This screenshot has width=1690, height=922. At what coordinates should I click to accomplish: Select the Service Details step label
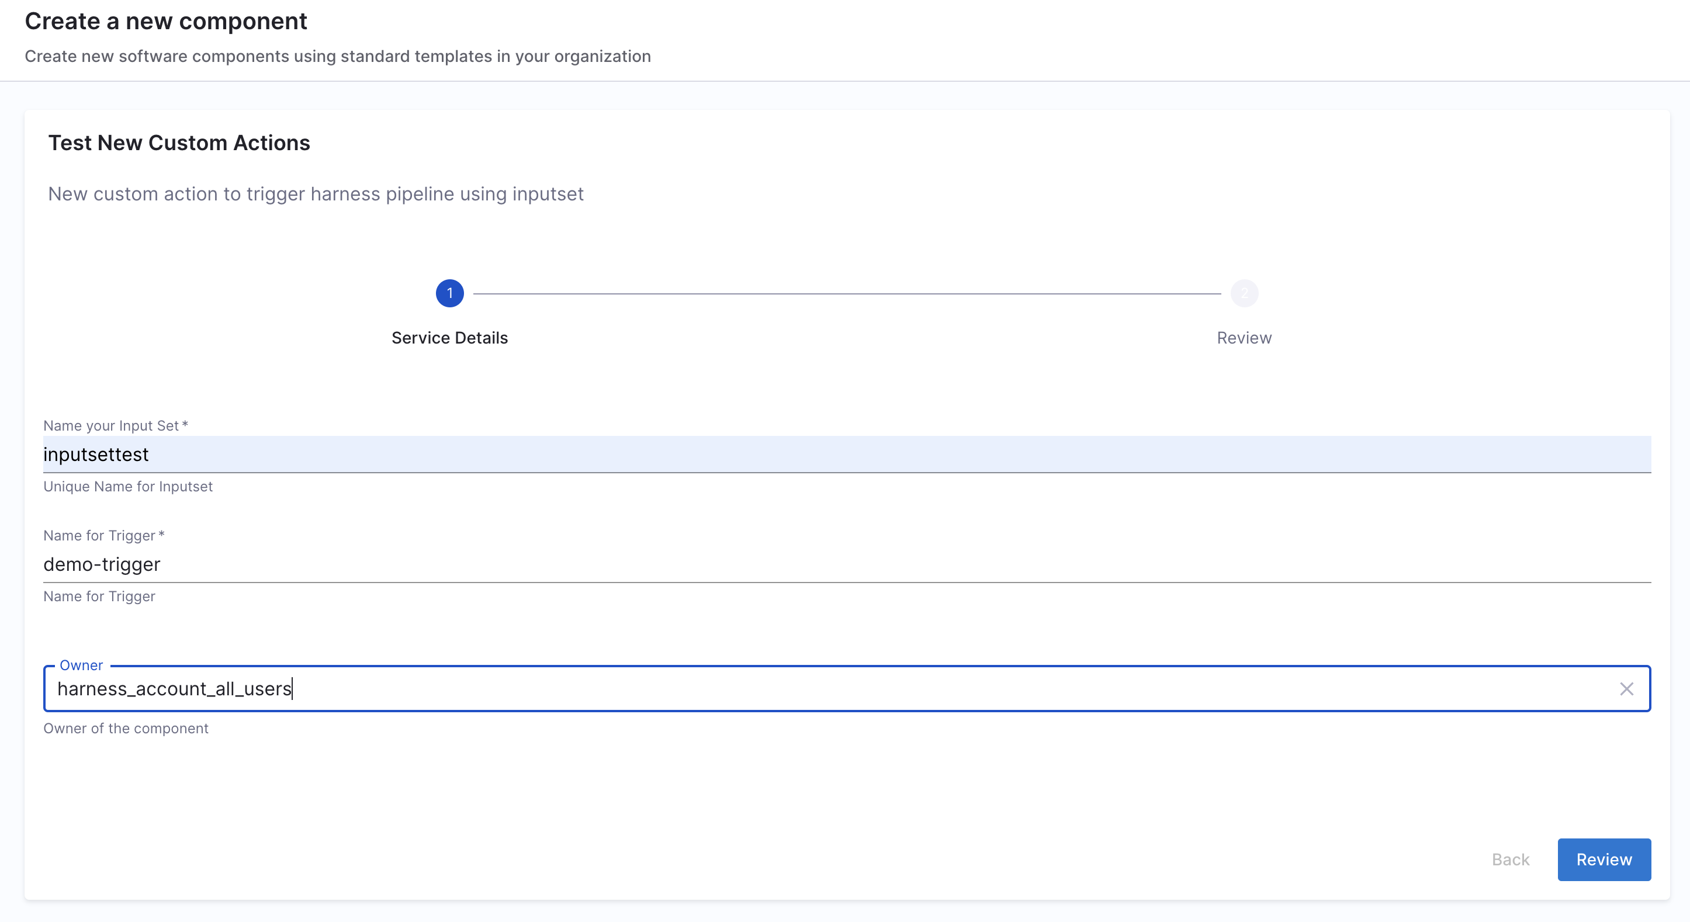pyautogui.click(x=449, y=338)
